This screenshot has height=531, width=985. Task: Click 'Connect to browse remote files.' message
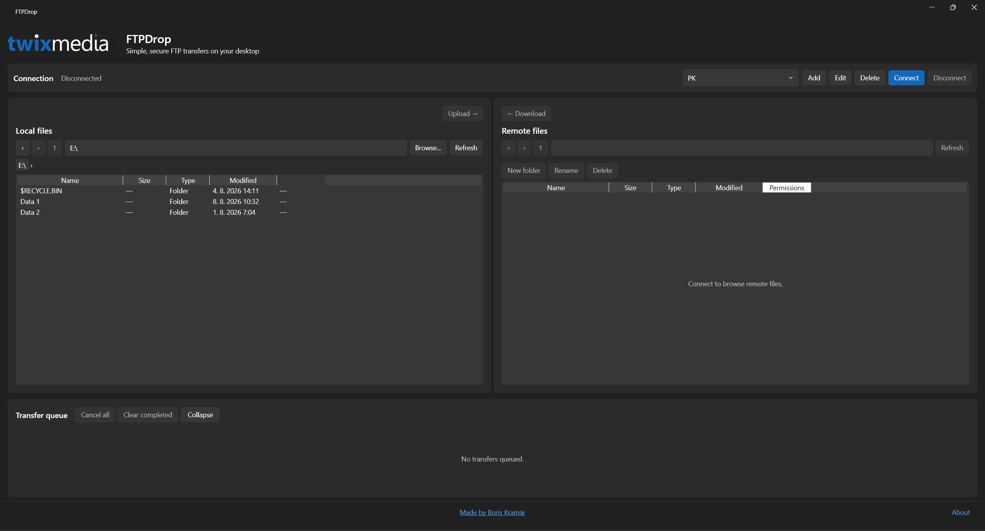[735, 284]
